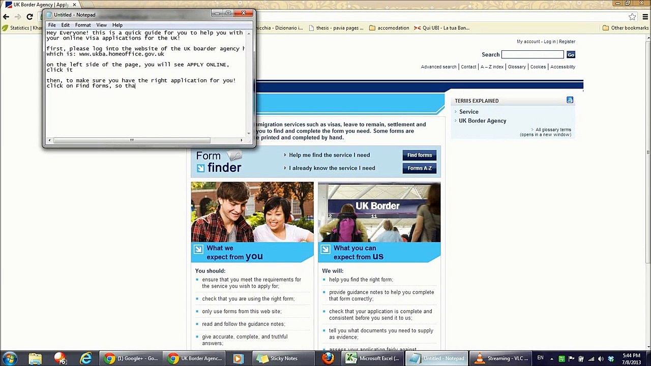Open the A – Z index link
This screenshot has width=651, height=366.
pyautogui.click(x=492, y=67)
